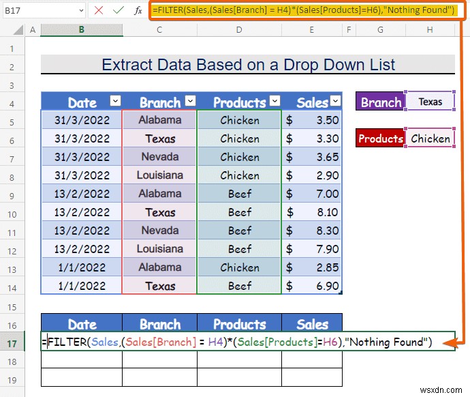The width and height of the screenshot is (470, 397).
Task: Select the Texas cell in row 10
Action: [159, 212]
